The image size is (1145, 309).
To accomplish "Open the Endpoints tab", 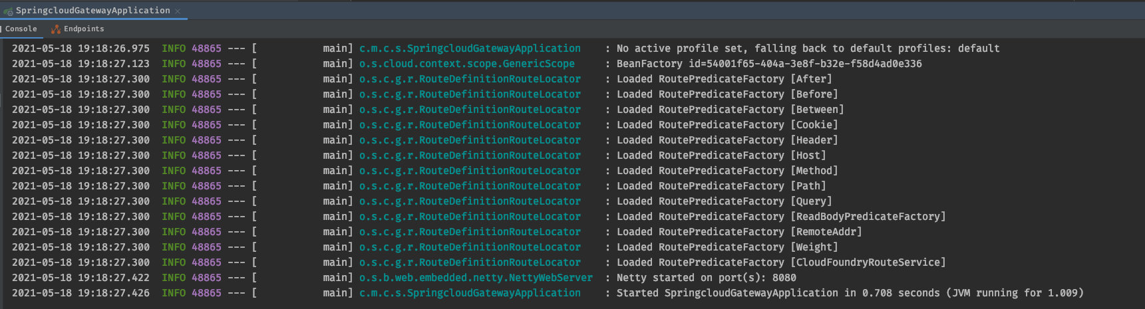I will pyautogui.click(x=84, y=29).
